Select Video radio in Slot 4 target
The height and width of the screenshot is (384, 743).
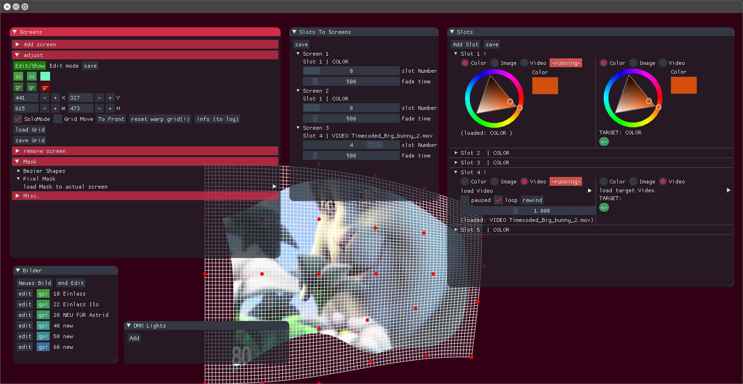pos(663,182)
